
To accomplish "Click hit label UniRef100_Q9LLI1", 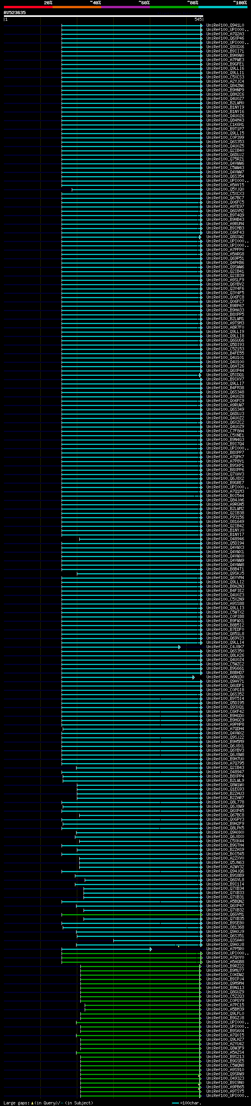I will coord(225,73).
